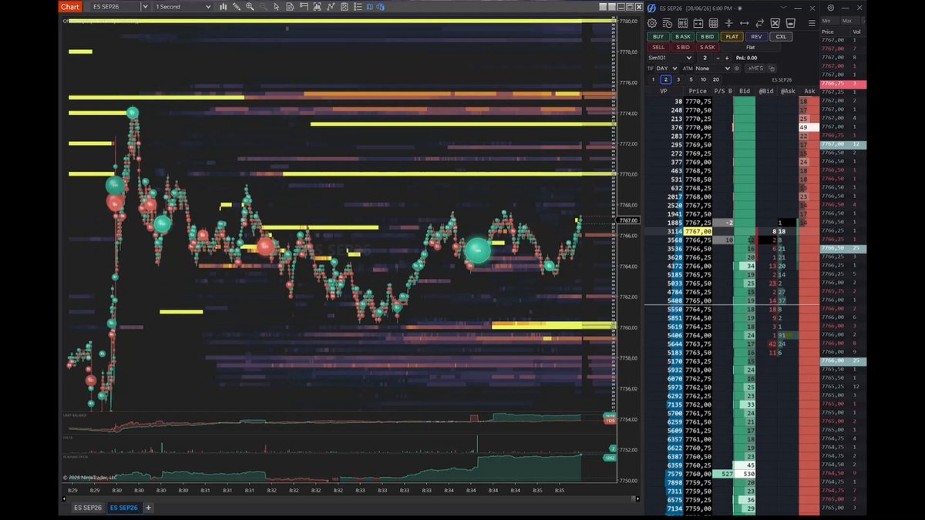Click the bar chart style icon
Screen dimensions: 925x520
pos(224,7)
